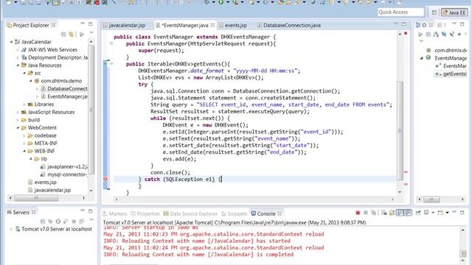Select DatabaseConnection file in Project Explorer
Screen dimensions: 472x265
(x=64, y=88)
